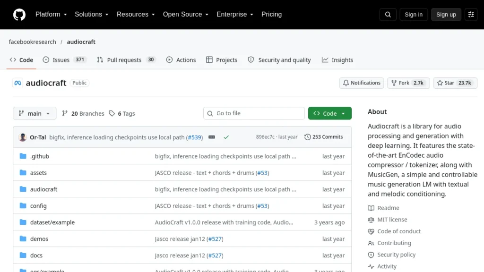Open the Pull requests tab
Screen dimensions: 484x272
point(126,60)
